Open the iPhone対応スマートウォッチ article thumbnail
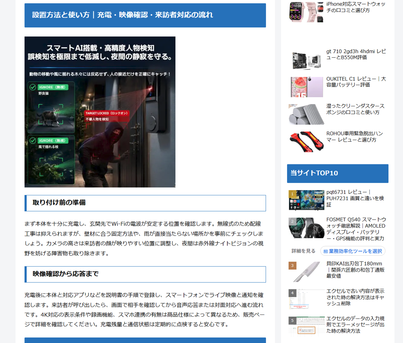 click(x=306, y=12)
